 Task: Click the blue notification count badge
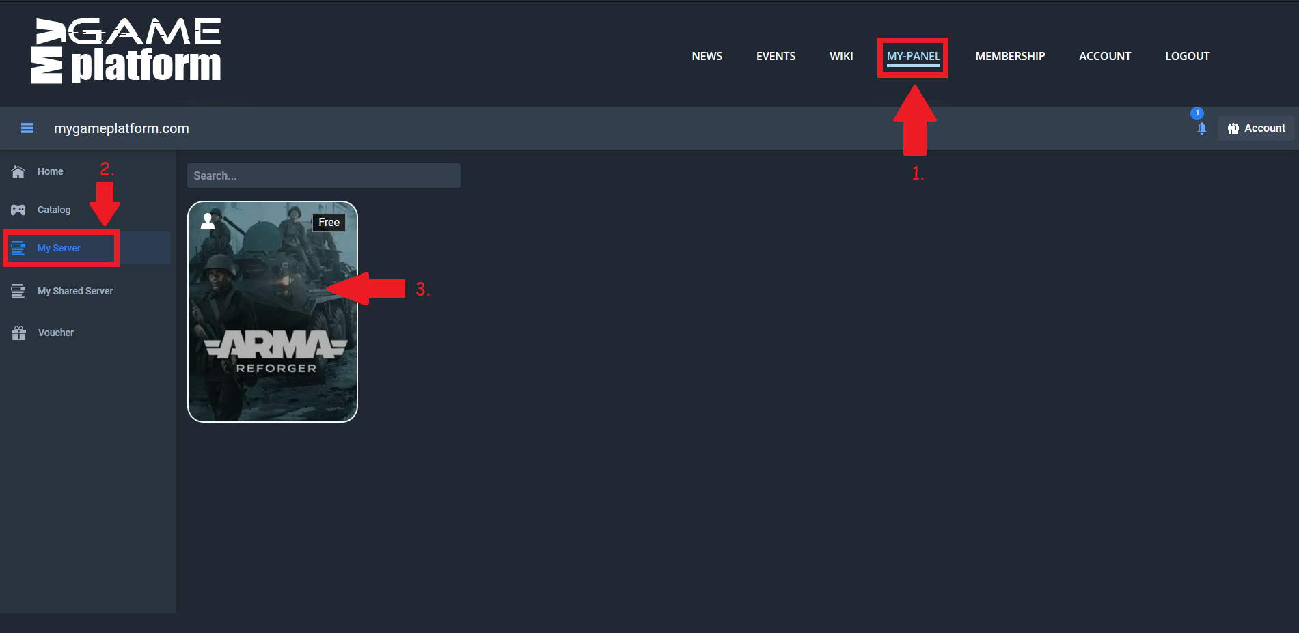[1197, 113]
